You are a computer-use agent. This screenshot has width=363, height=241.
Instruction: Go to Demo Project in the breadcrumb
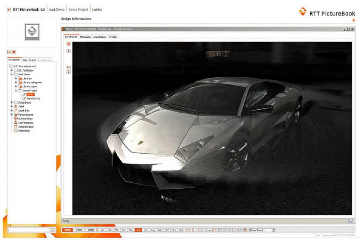point(79,10)
